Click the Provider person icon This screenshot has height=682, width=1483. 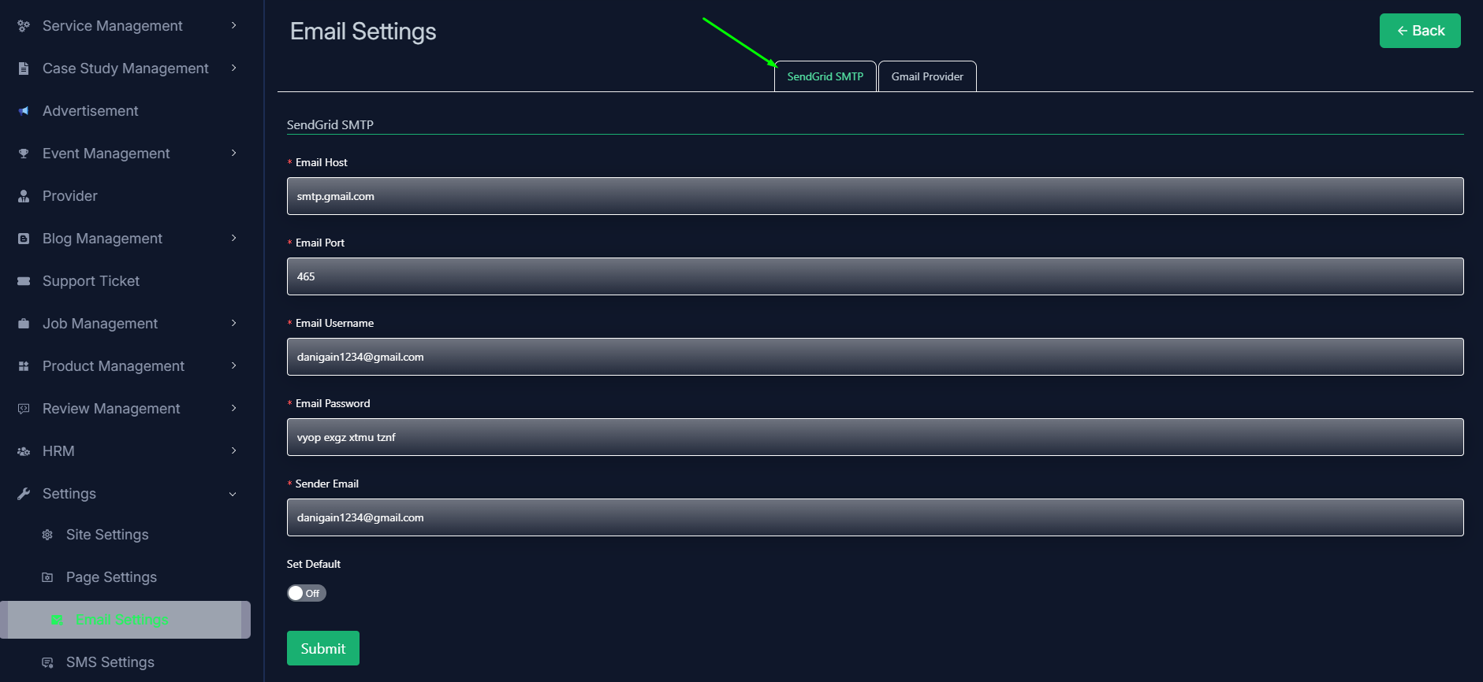pyautogui.click(x=24, y=196)
